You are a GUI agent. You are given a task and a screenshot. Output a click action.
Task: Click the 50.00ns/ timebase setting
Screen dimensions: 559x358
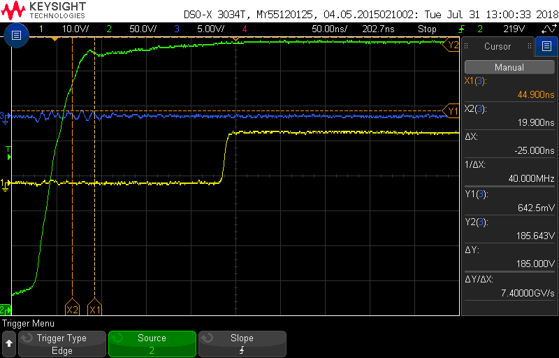click(329, 29)
